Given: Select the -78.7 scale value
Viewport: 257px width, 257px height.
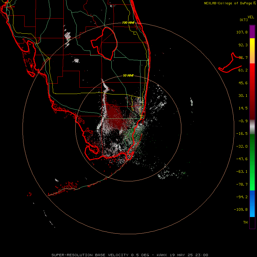Looking at the screenshot, I should [x=242, y=184].
